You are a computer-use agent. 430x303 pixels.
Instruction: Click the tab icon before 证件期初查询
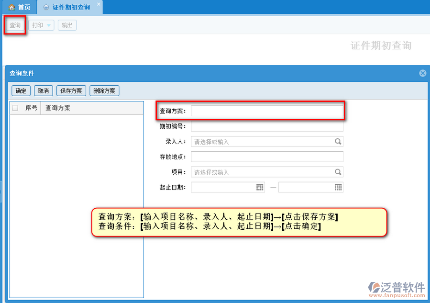[46, 7]
